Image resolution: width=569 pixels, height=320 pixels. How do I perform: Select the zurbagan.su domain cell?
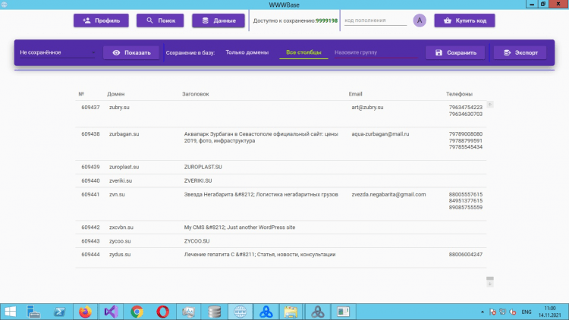click(x=124, y=134)
